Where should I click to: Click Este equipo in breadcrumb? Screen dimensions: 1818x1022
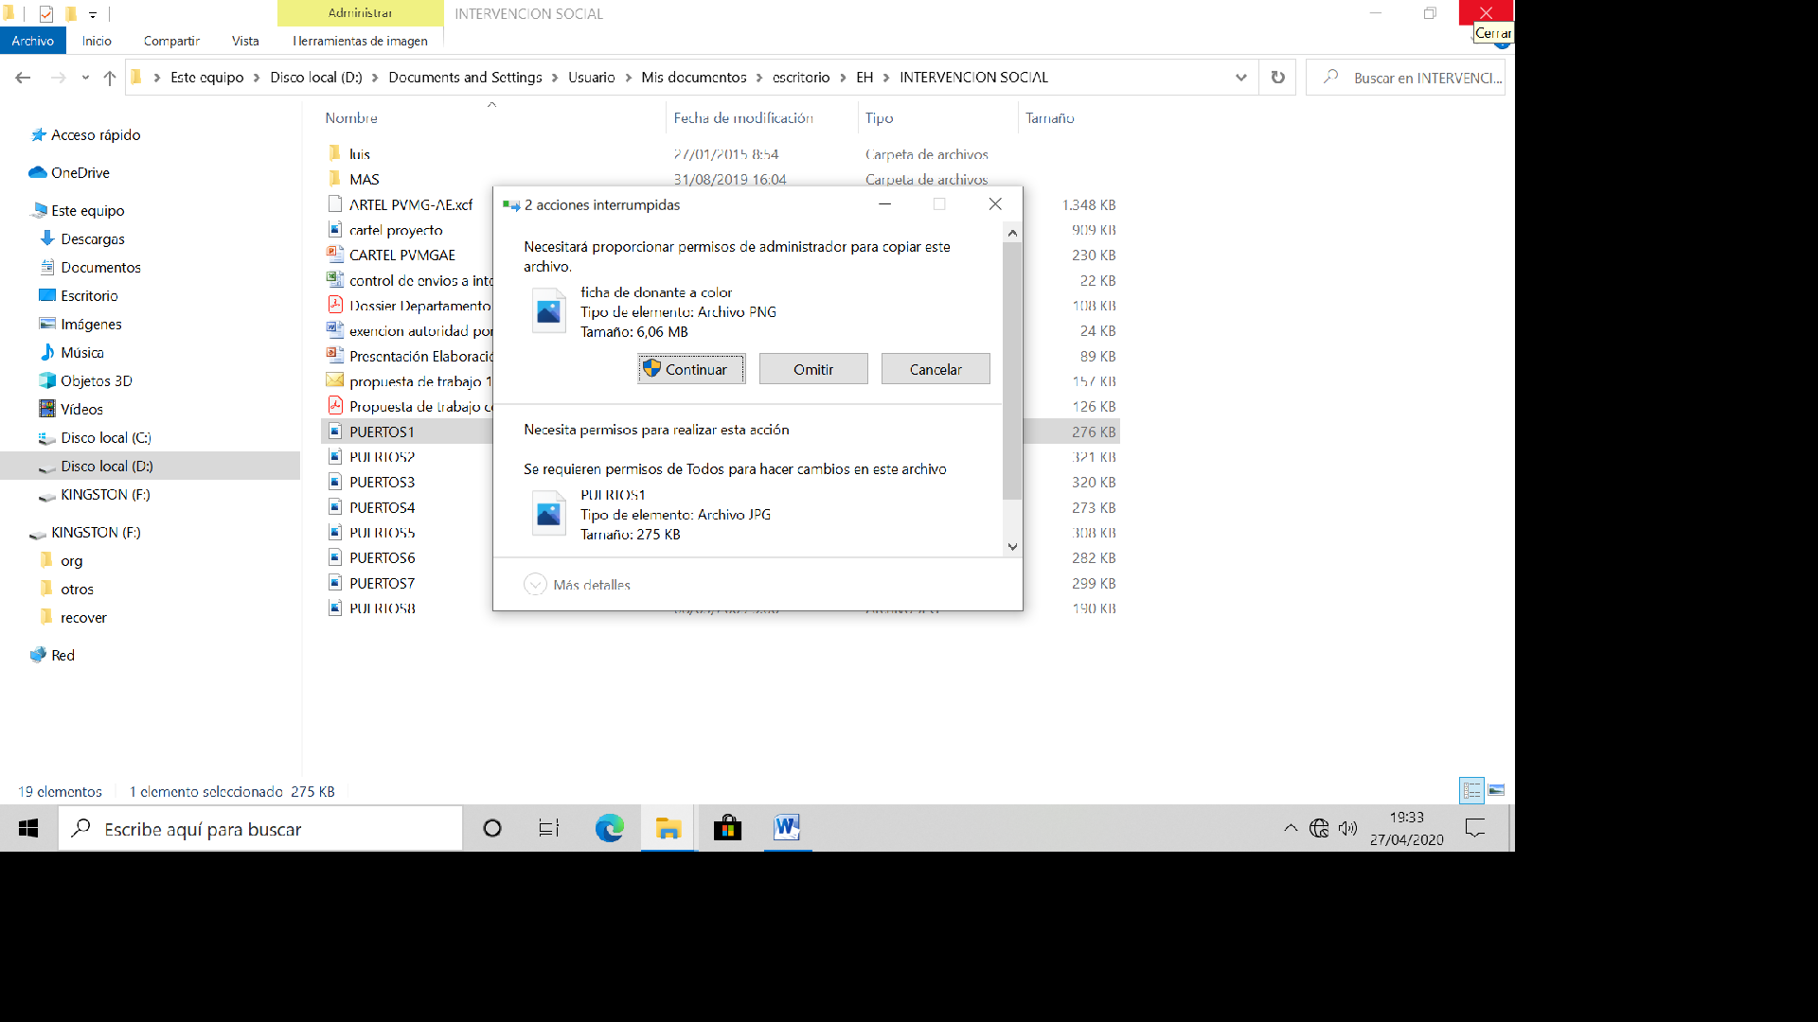click(x=207, y=78)
